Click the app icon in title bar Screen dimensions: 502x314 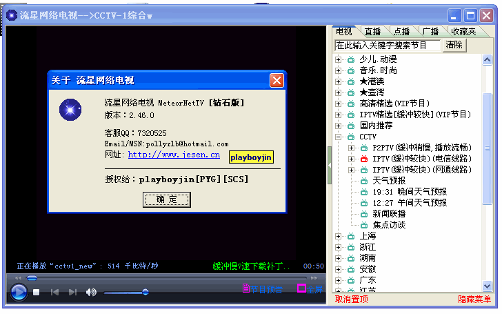tap(12, 15)
